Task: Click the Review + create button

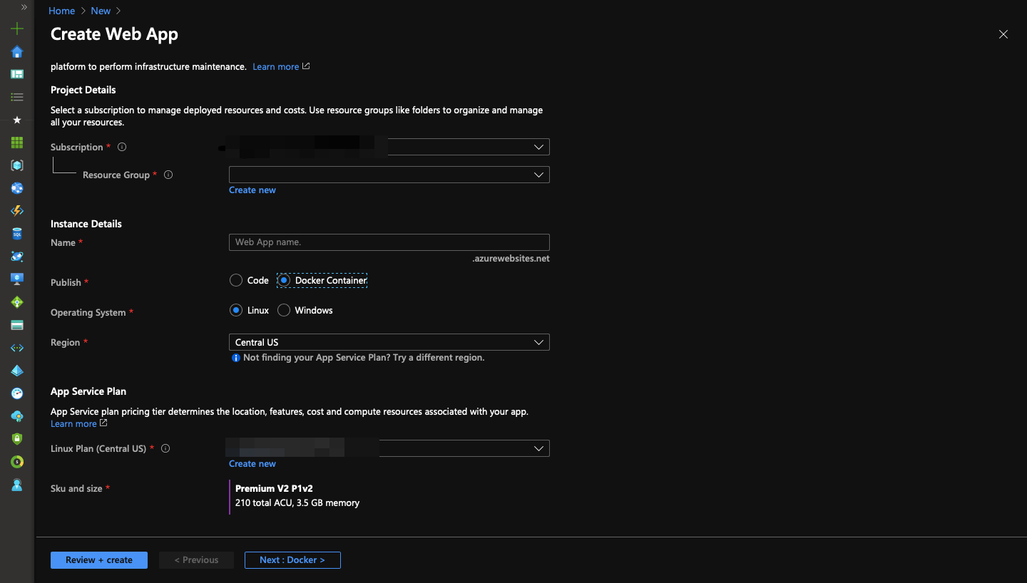Action: point(99,560)
